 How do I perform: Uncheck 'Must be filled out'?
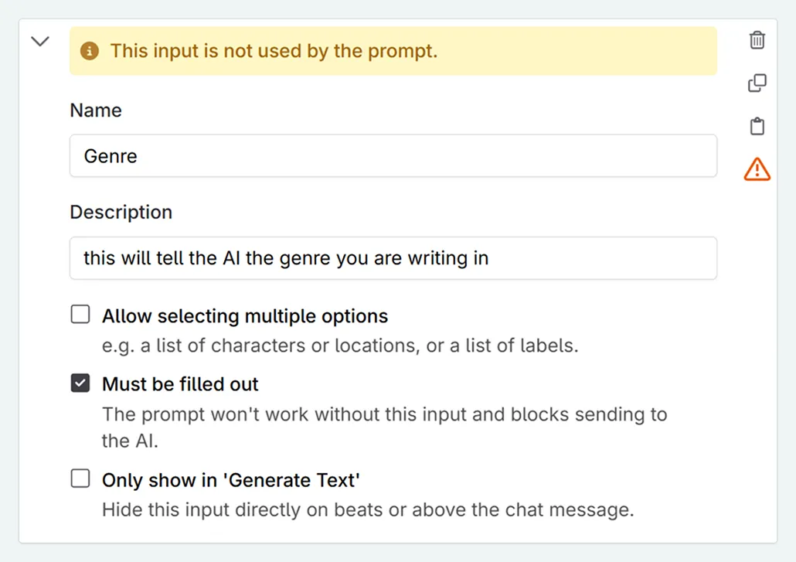click(80, 382)
